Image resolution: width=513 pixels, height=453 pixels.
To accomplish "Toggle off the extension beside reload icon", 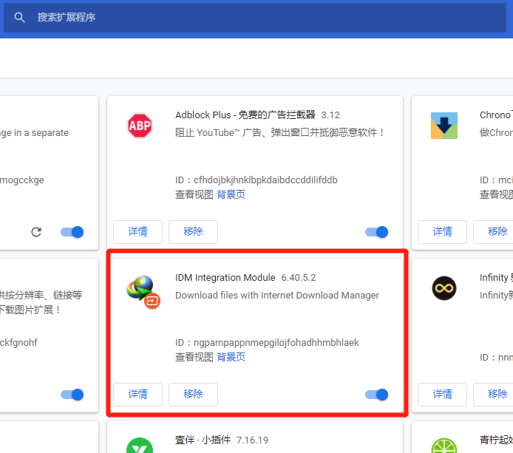I will pyautogui.click(x=72, y=232).
